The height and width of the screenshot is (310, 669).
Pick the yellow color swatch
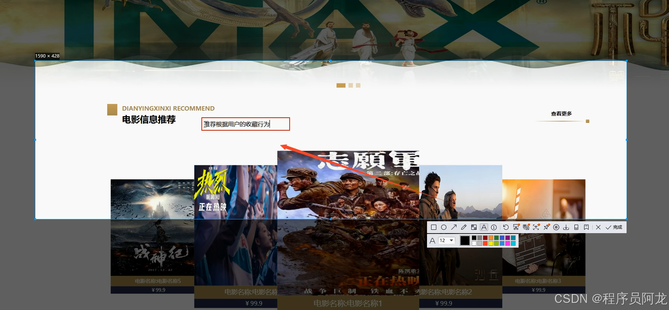click(x=491, y=244)
